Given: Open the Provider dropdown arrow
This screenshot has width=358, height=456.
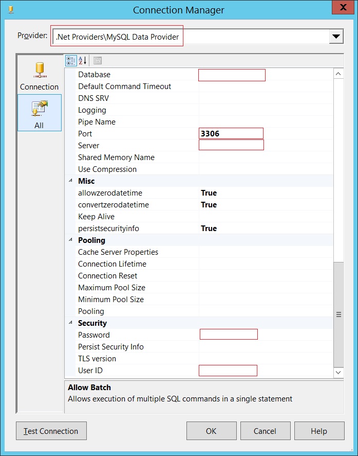Looking at the screenshot, I should (336, 37).
